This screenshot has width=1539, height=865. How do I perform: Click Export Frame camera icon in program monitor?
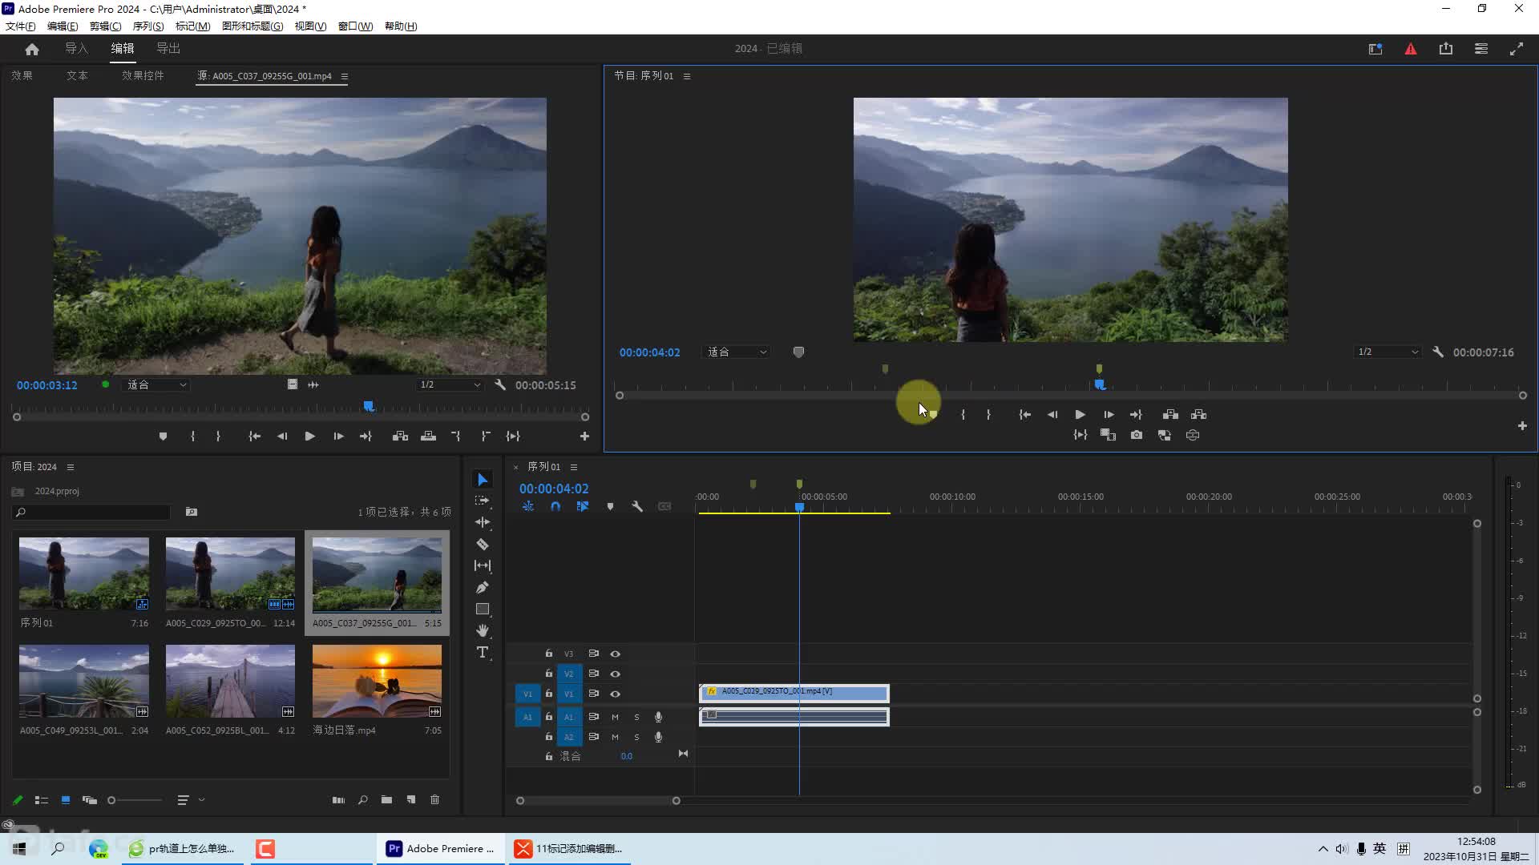[x=1137, y=435]
